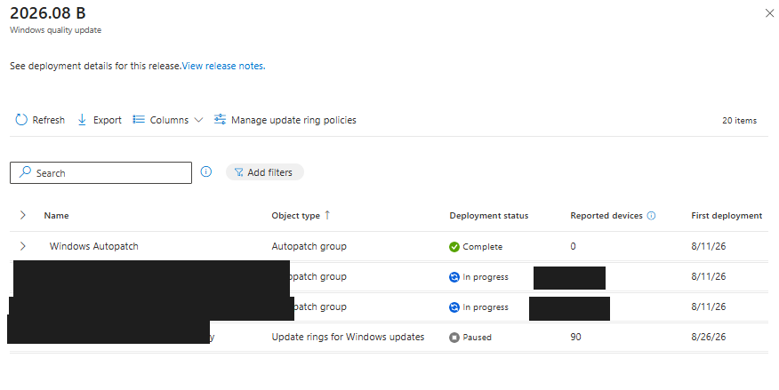Click the Columns list icon
The width and height of the screenshot is (779, 390).
139,120
